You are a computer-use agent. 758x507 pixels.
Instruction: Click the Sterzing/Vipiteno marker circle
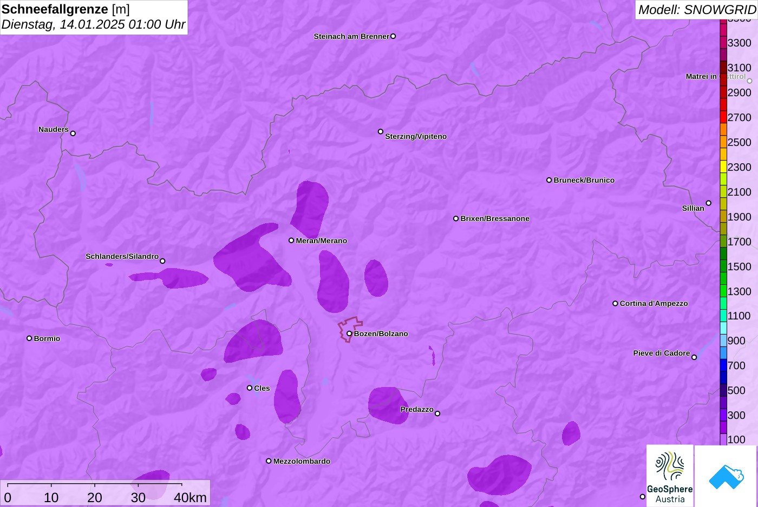[x=381, y=131]
